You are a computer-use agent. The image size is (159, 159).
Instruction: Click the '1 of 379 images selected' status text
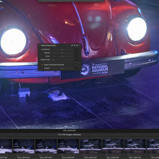coord(69,135)
